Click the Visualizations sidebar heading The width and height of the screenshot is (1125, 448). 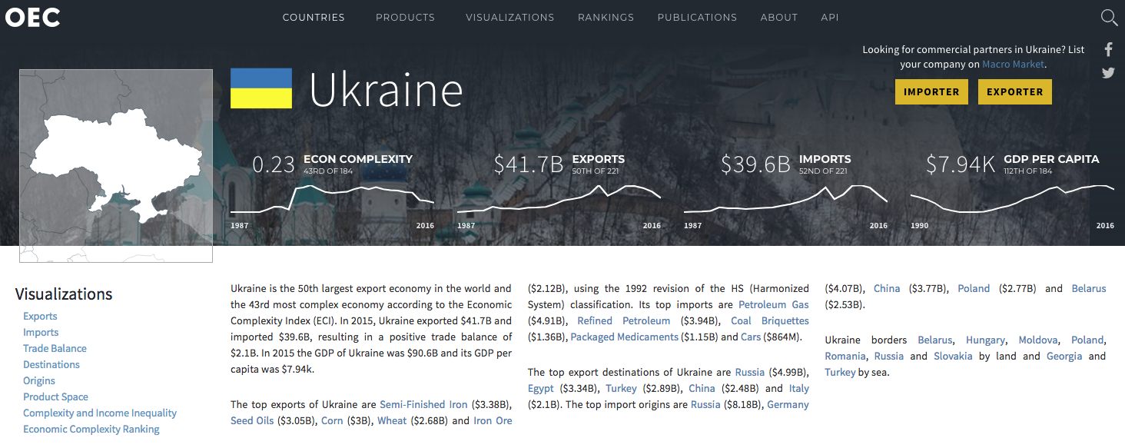(64, 294)
